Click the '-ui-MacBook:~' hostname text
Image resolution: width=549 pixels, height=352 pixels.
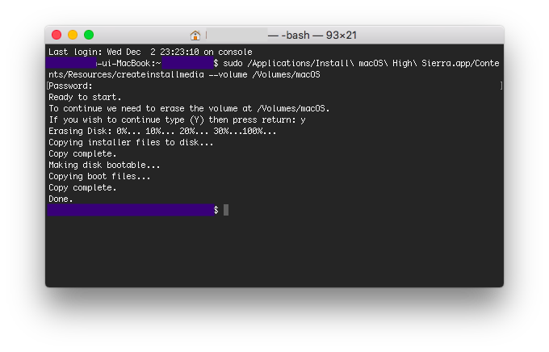128,64
